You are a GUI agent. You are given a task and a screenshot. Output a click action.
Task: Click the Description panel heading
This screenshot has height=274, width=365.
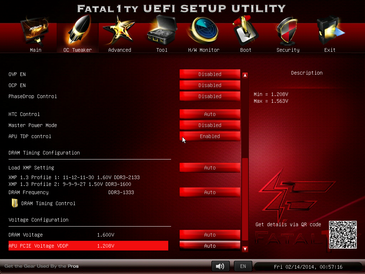(x=307, y=73)
